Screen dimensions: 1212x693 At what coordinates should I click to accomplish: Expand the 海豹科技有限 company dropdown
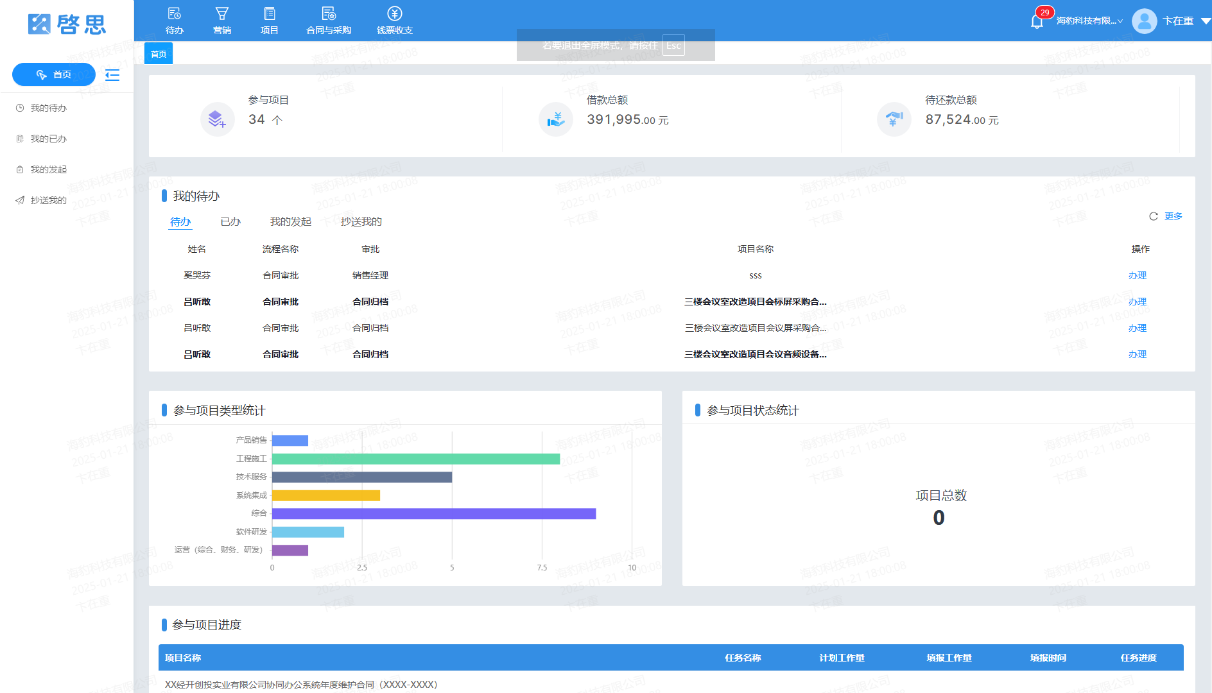(x=1089, y=21)
